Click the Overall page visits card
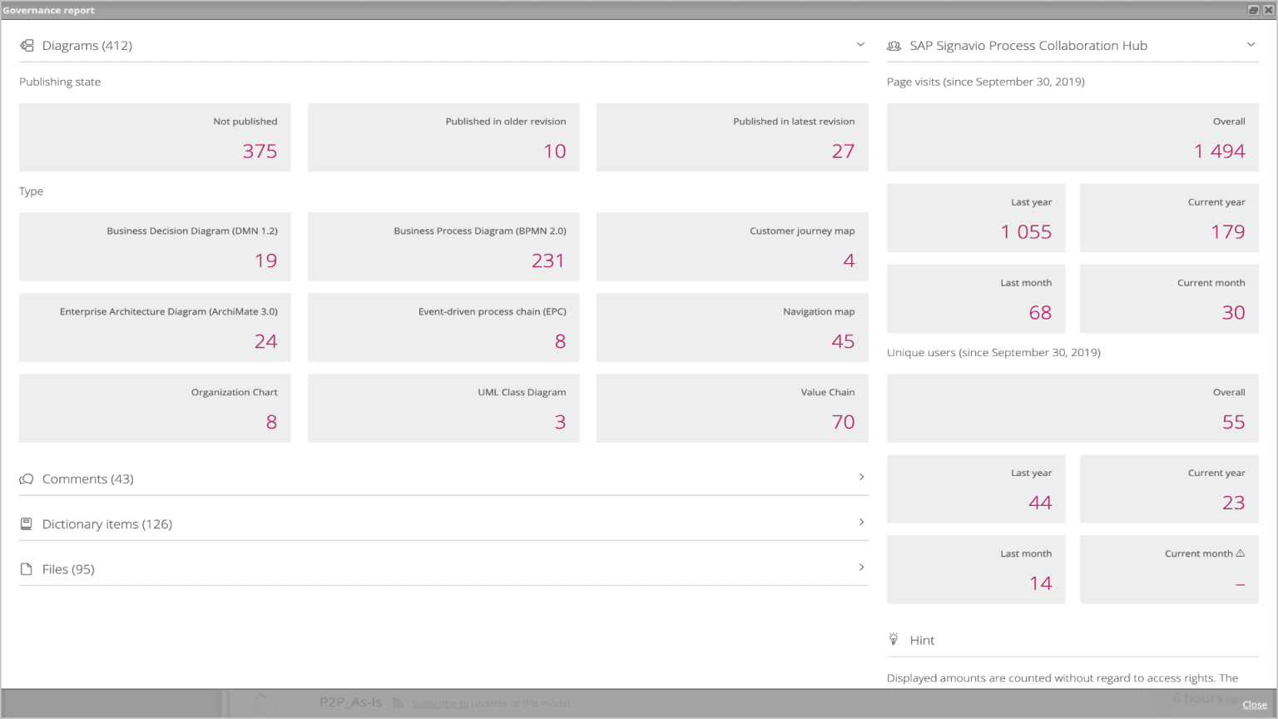1278x719 pixels. tap(1072, 136)
